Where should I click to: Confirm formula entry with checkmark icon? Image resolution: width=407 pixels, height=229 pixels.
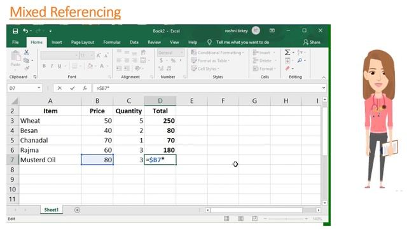(72, 88)
